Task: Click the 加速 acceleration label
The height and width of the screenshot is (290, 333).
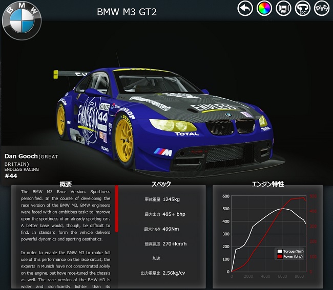Action: click(156, 258)
